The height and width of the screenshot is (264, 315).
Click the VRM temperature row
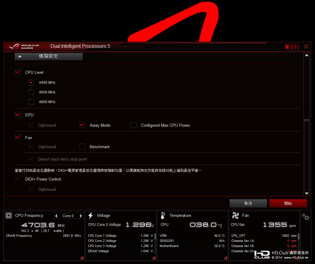tap(192, 236)
